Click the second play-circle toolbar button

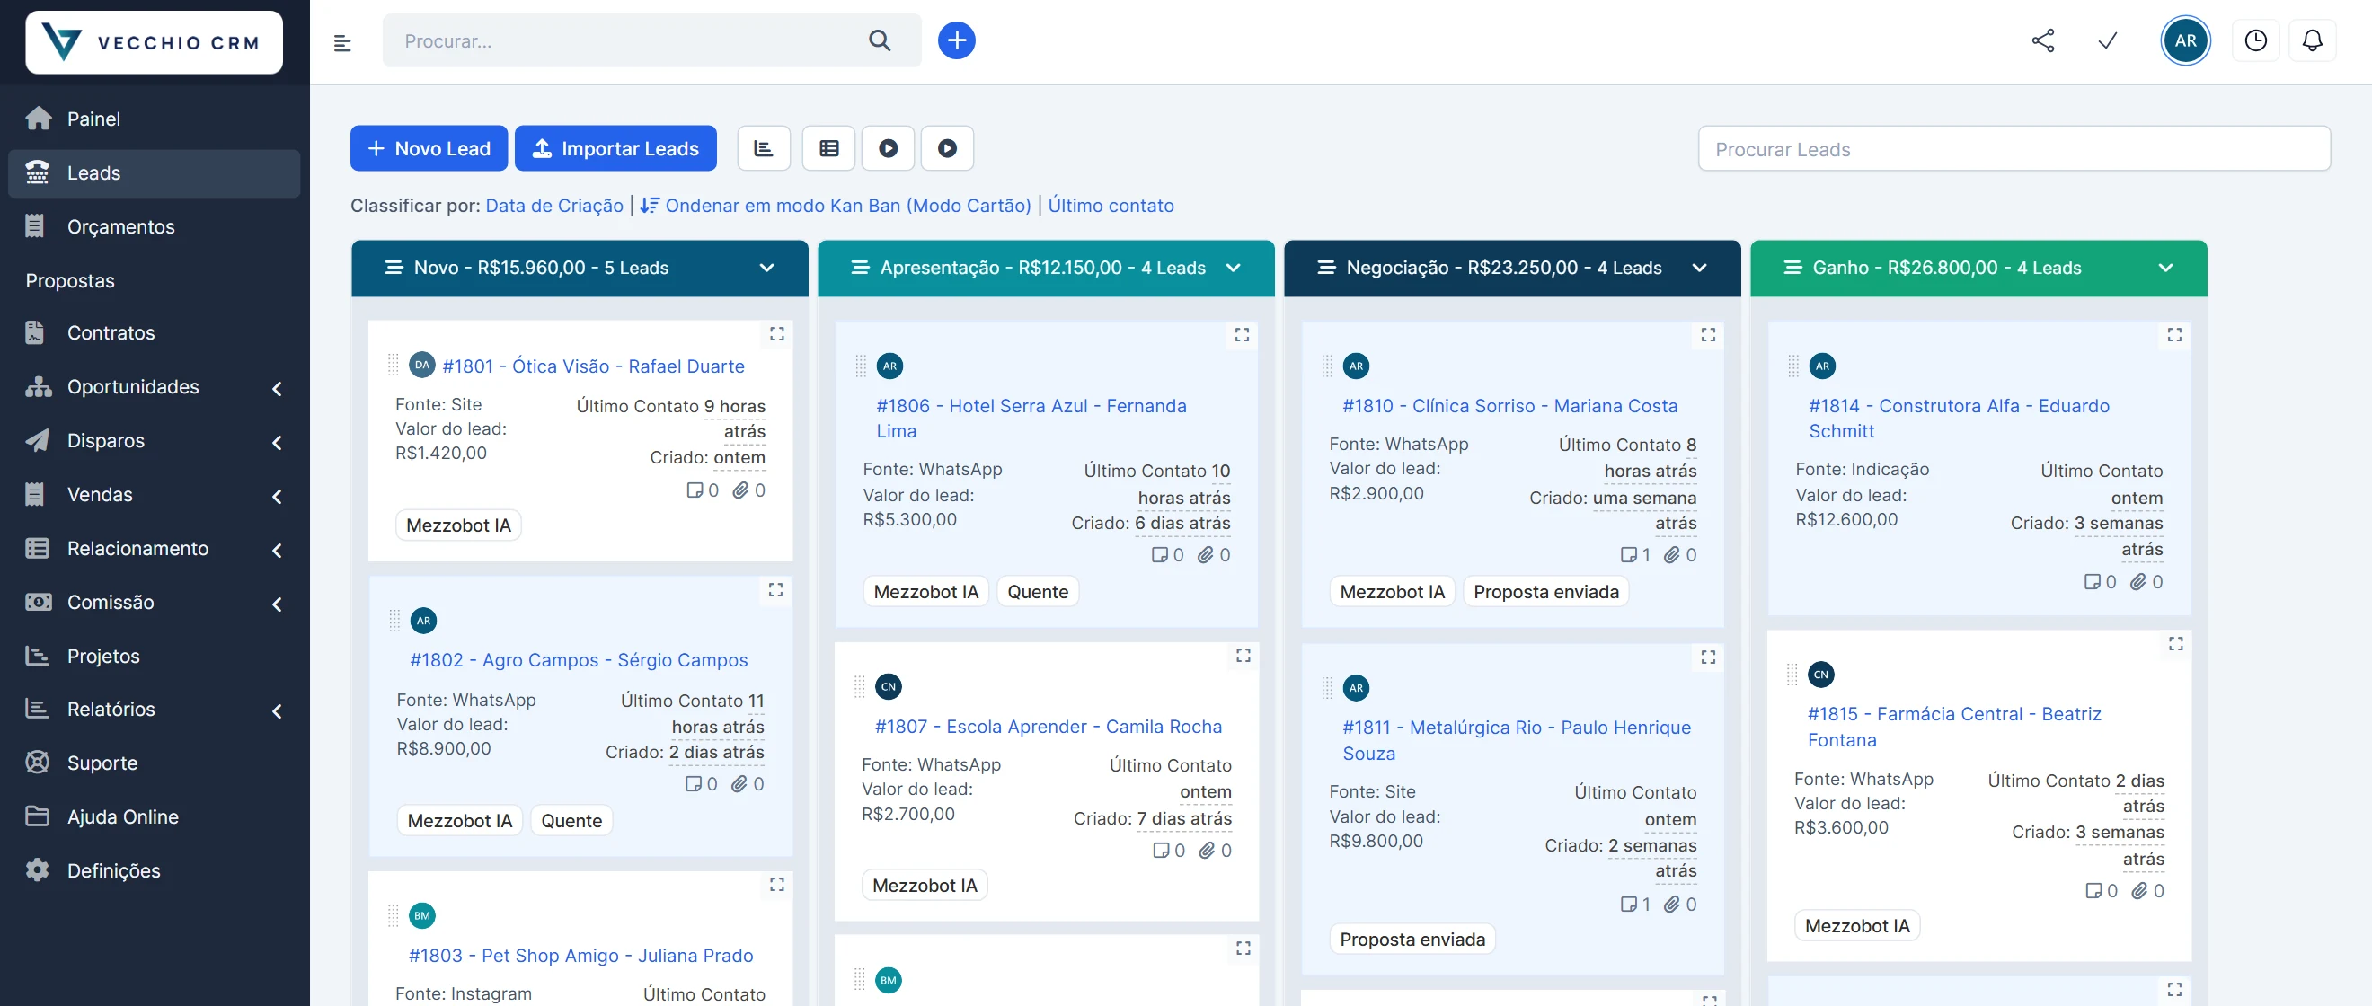click(947, 148)
